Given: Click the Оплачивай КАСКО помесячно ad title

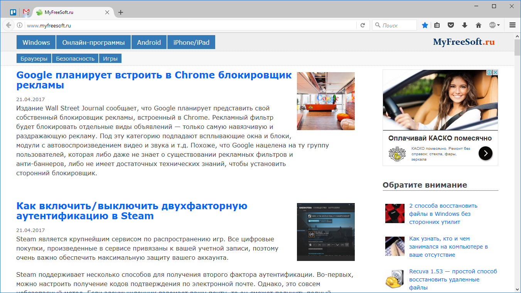Looking at the screenshot, I should (440, 138).
